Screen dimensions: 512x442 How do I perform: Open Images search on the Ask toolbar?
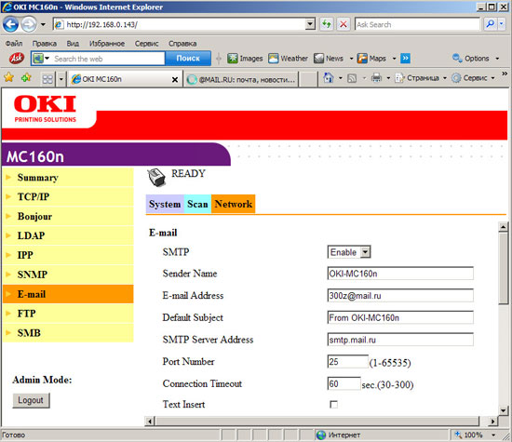[245, 59]
